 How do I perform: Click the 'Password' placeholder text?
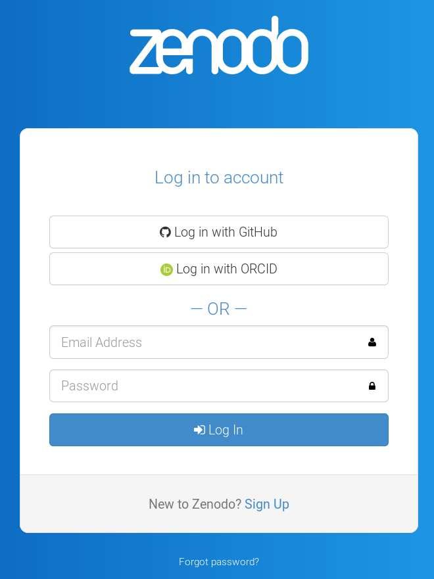pos(89,386)
